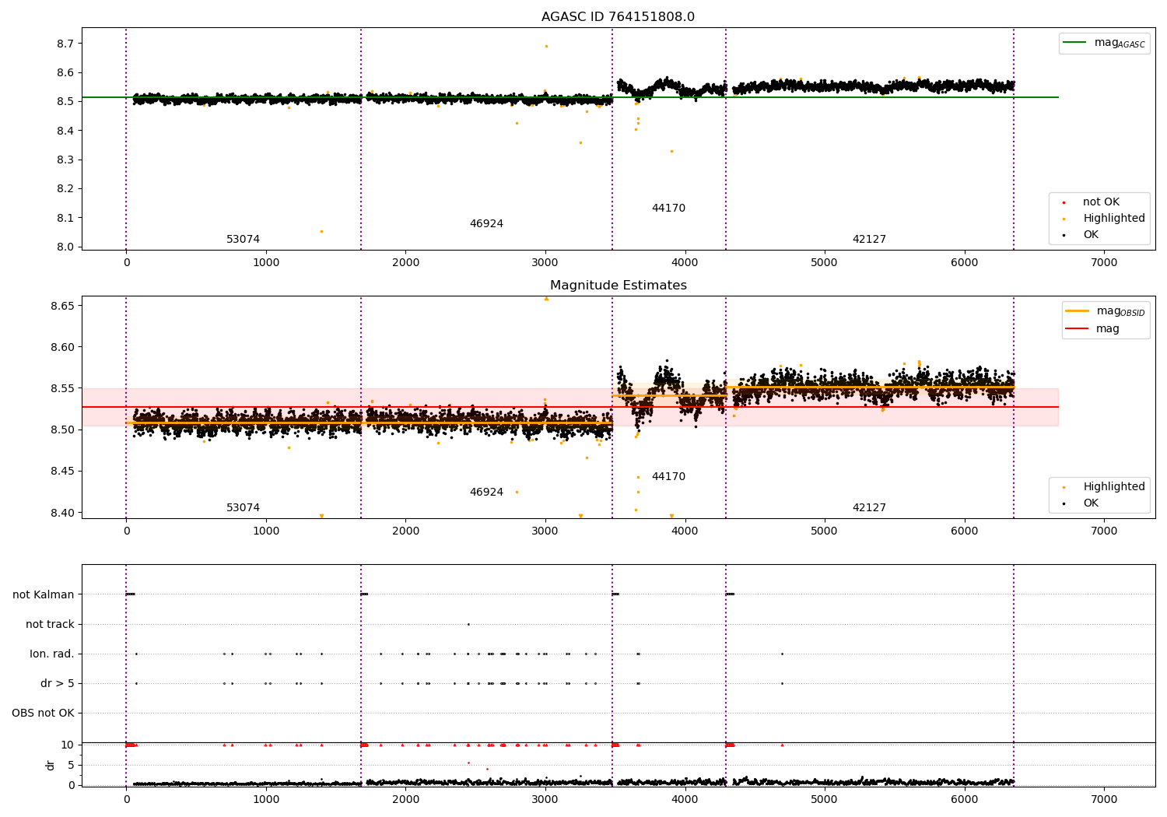Click the 0 x-tick under the top plot
The width and height of the screenshot is (1167, 817).
tap(126, 263)
